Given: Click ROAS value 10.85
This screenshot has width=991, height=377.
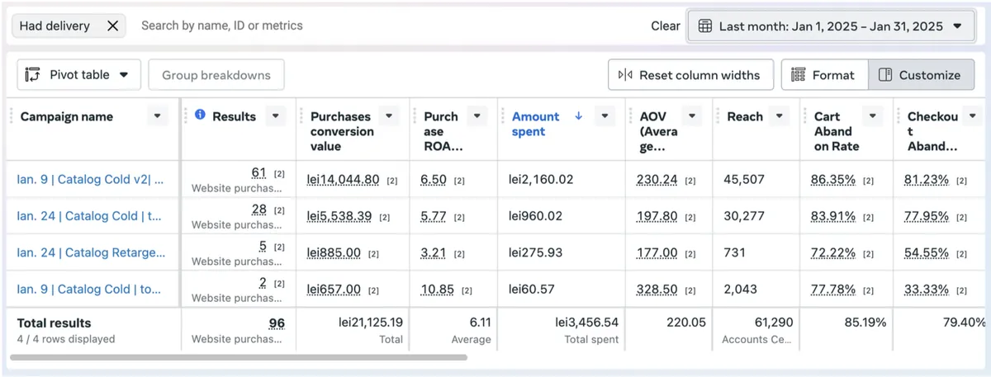Looking at the screenshot, I should point(437,289).
